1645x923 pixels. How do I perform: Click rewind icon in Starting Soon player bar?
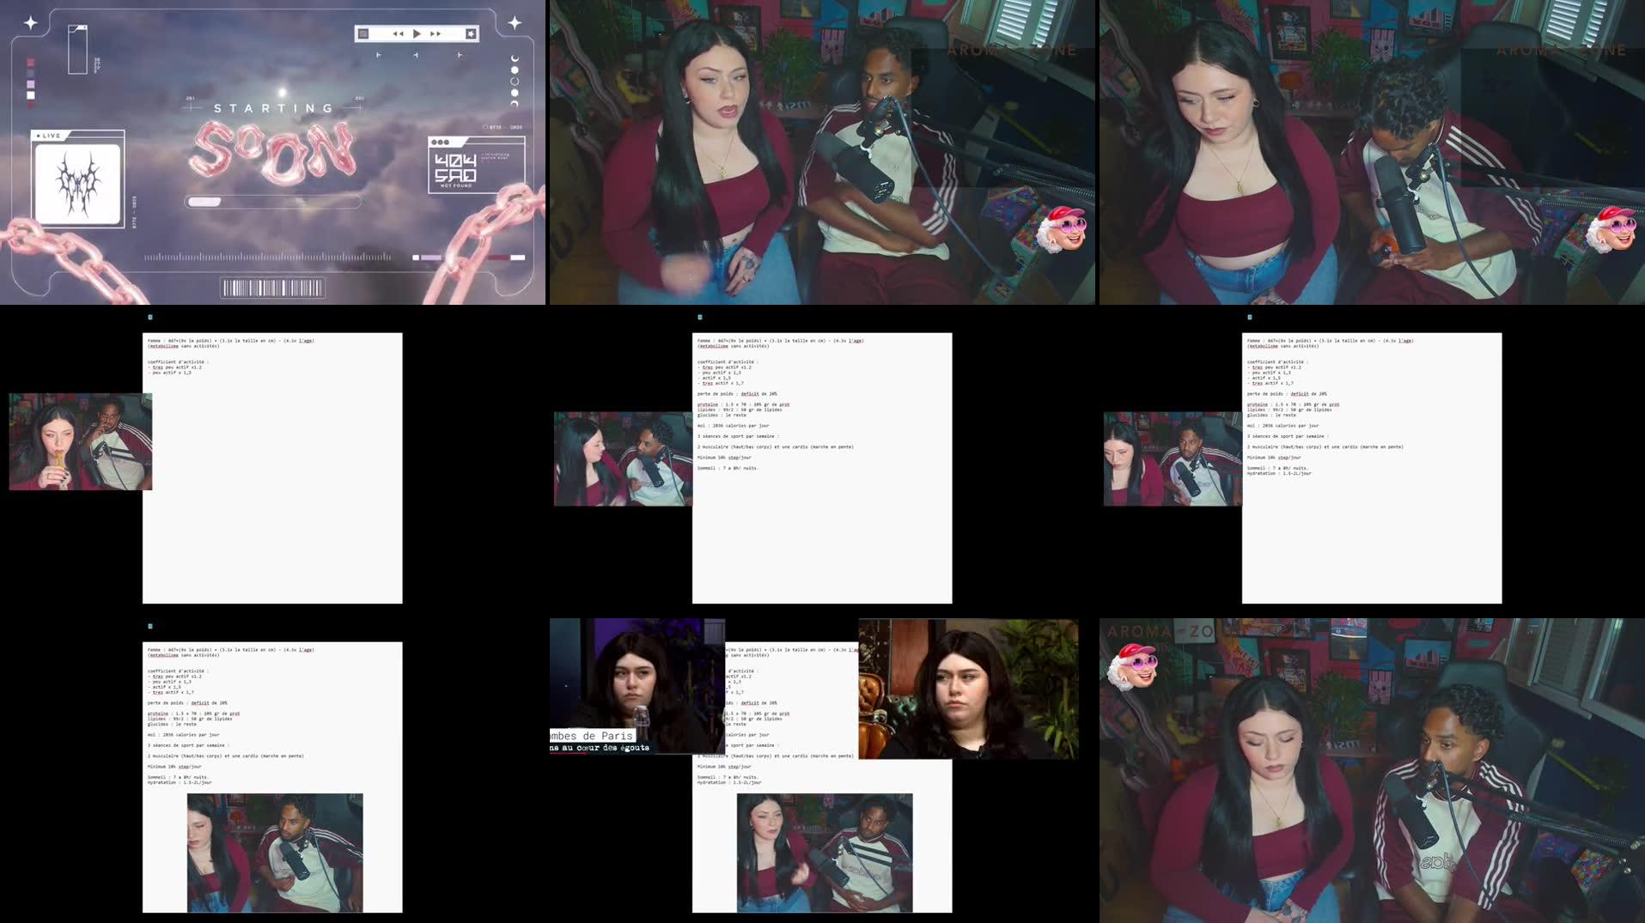tap(398, 33)
